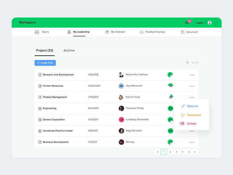
Task: Open Document navigation item
Action: [189, 32]
